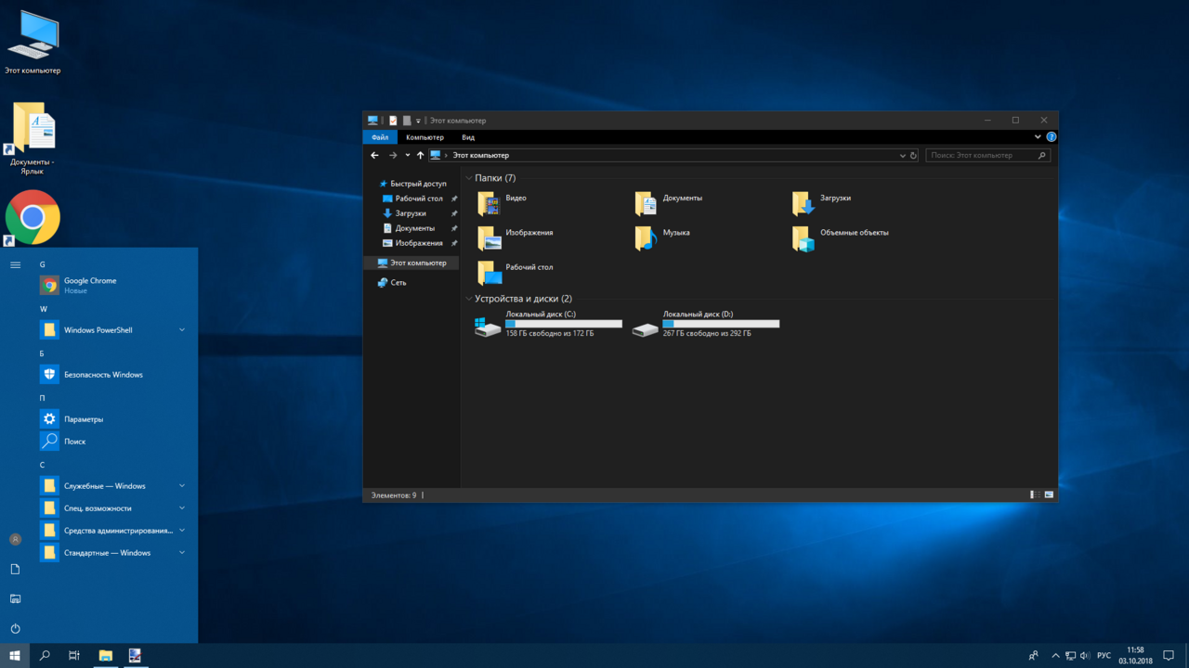Click taskbar search magnifier
Viewport: 1189px width, 668px height.
point(45,656)
